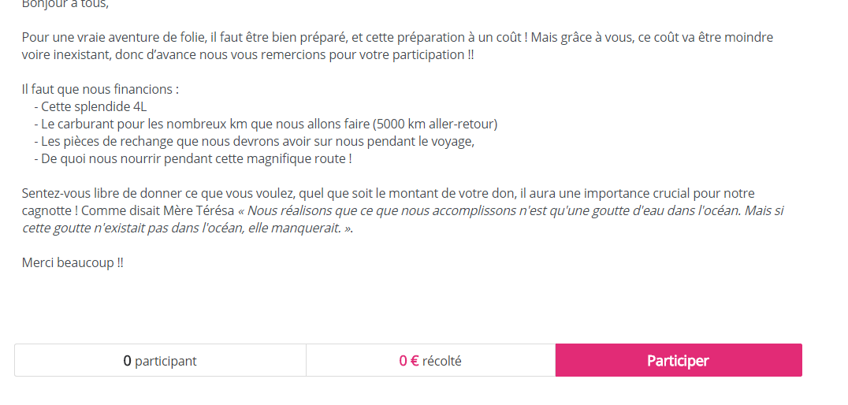Viewport: 848px width, 405px height.
Task: Click the "Bonjour à tous" greeting line
Action: point(65,4)
